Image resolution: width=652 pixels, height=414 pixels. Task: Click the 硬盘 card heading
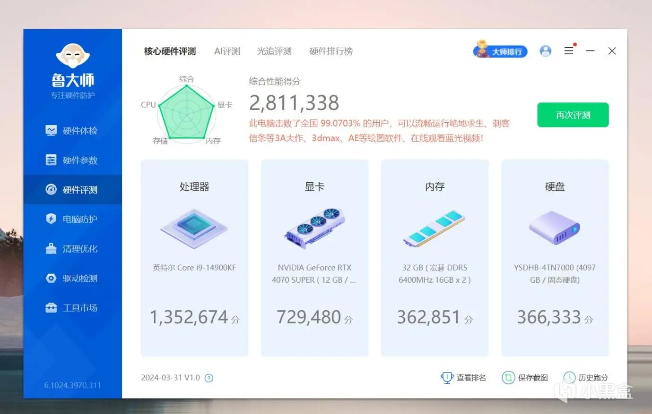(555, 186)
